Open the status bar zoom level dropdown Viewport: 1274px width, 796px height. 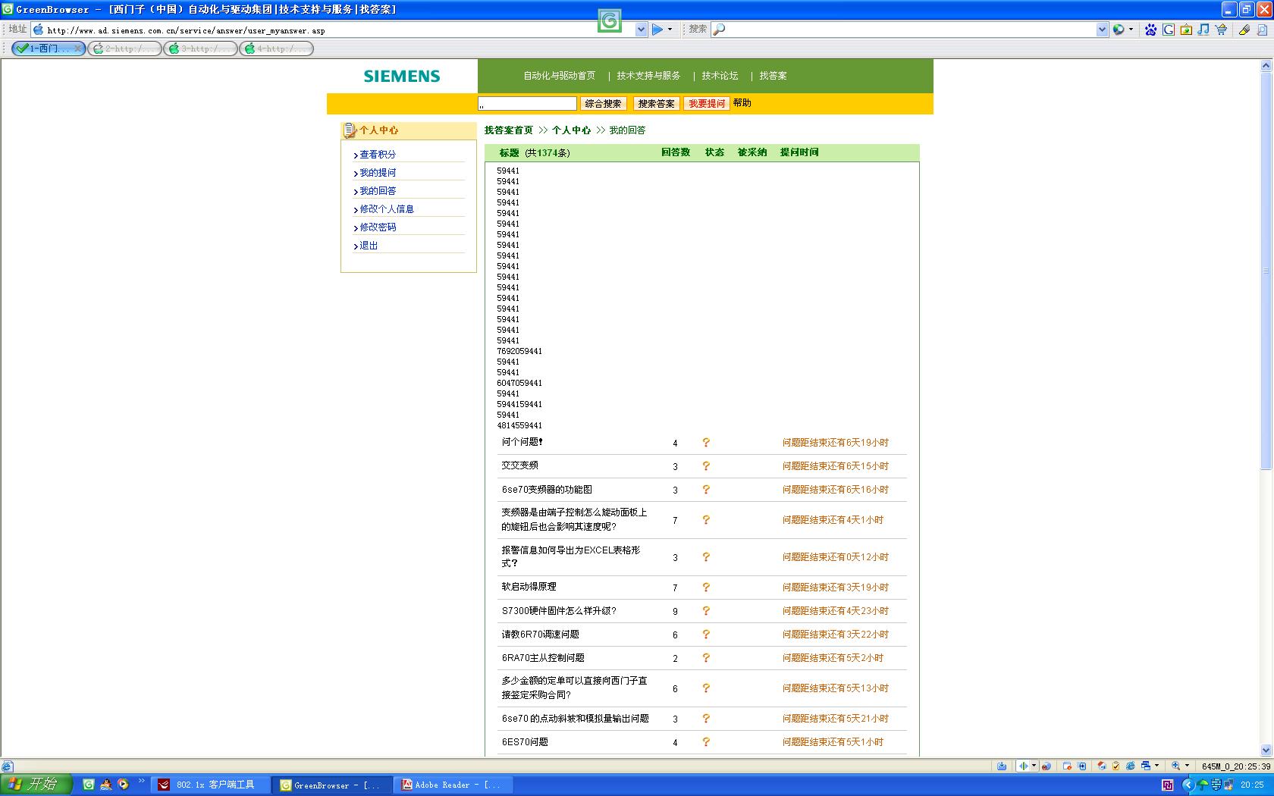point(1187,766)
